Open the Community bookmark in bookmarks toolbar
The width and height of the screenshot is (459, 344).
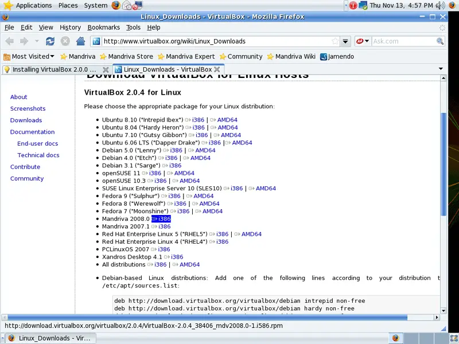(x=241, y=56)
